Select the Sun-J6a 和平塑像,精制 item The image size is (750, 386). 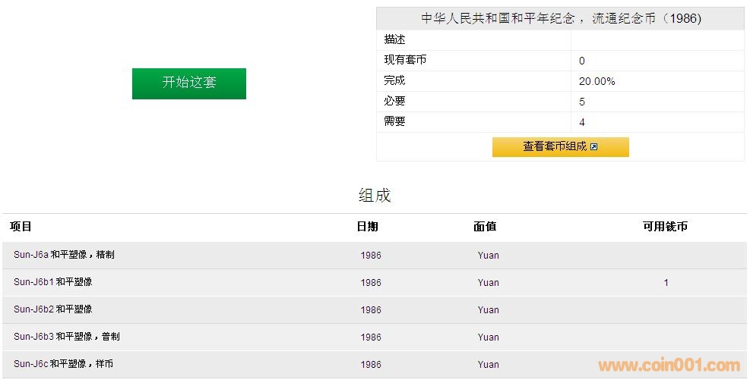pos(64,256)
